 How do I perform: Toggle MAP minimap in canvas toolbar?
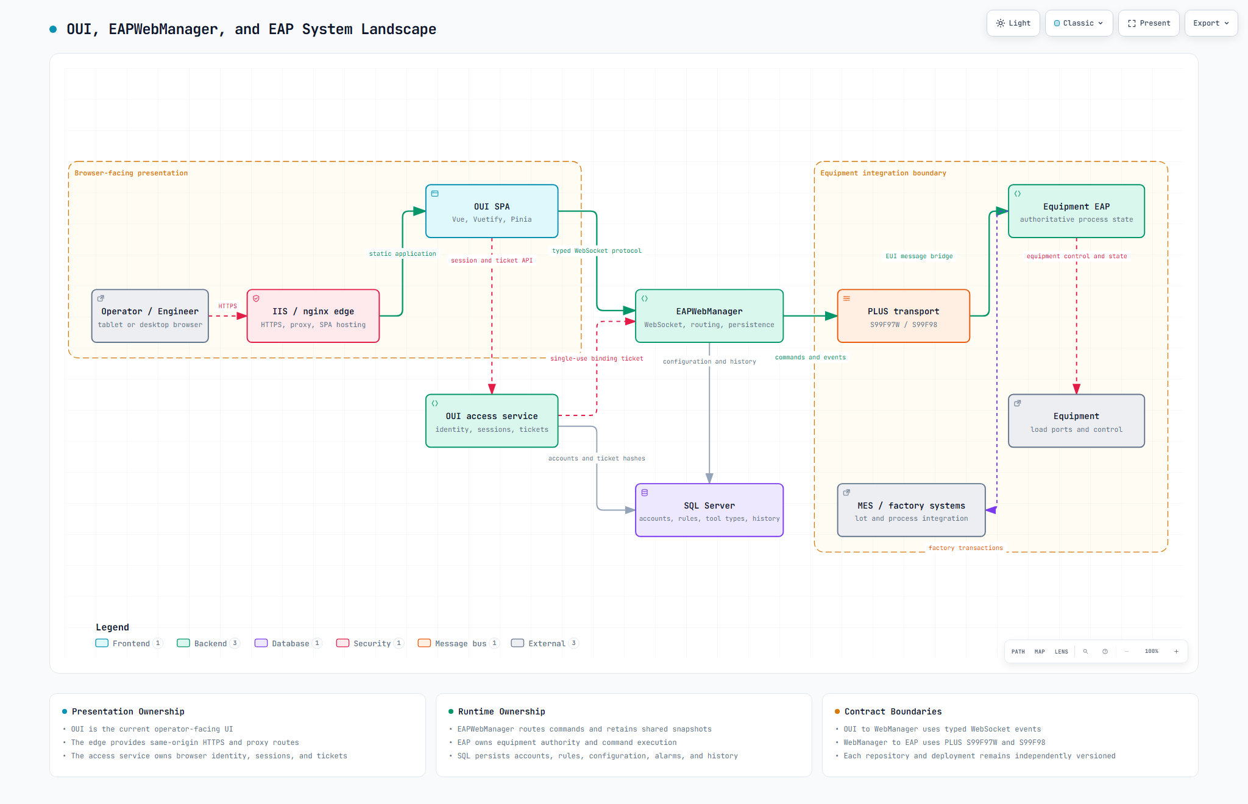[x=1040, y=652]
